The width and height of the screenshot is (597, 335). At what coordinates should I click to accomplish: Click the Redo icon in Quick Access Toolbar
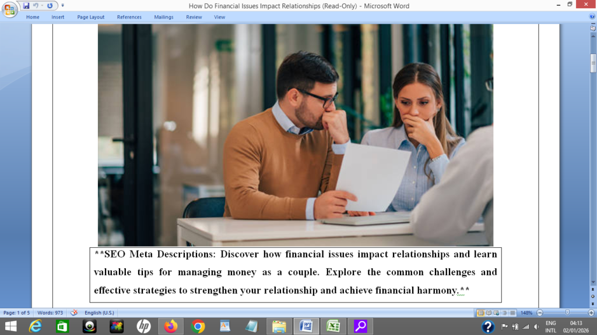pos(50,6)
